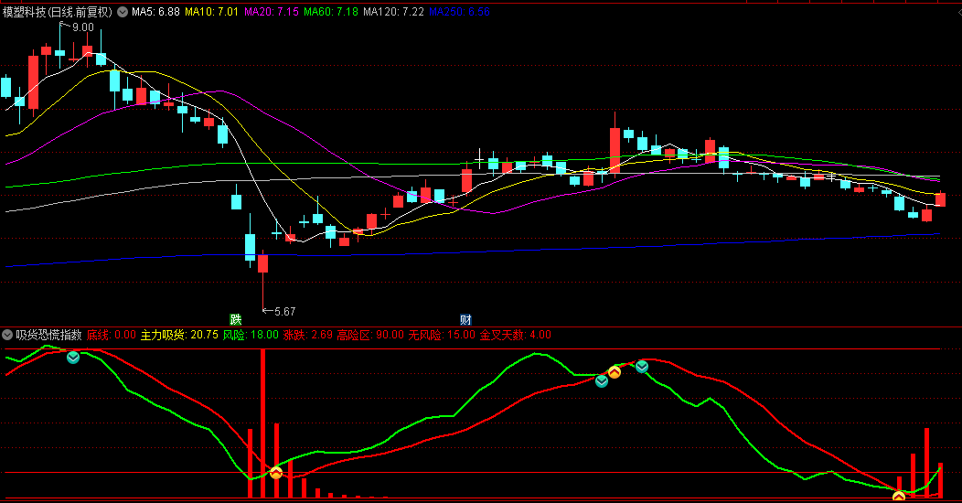
Task: Click the 5.67 low price annotation
Action: (x=284, y=312)
